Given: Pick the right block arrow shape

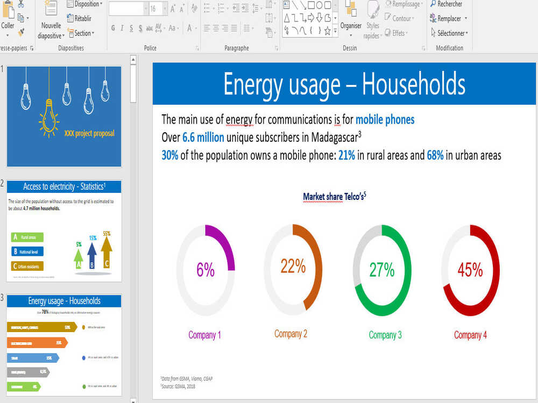Looking at the screenshot, I should pyautogui.click(x=311, y=18).
